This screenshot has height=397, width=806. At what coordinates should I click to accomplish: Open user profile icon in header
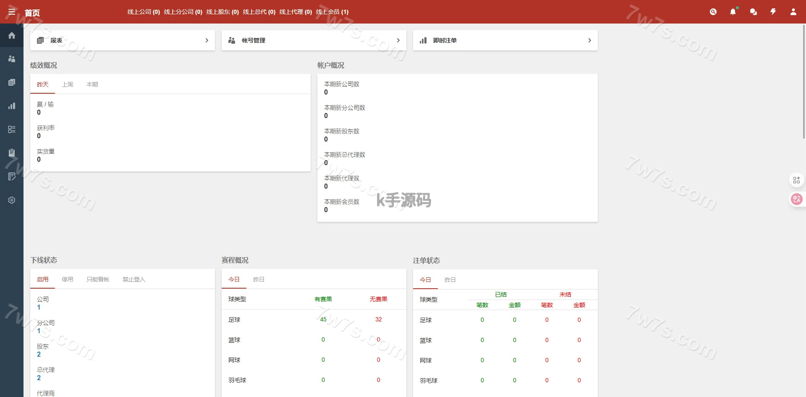(x=793, y=12)
